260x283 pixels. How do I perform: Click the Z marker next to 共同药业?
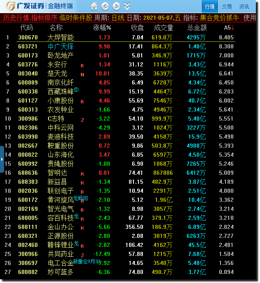coord(83,255)
